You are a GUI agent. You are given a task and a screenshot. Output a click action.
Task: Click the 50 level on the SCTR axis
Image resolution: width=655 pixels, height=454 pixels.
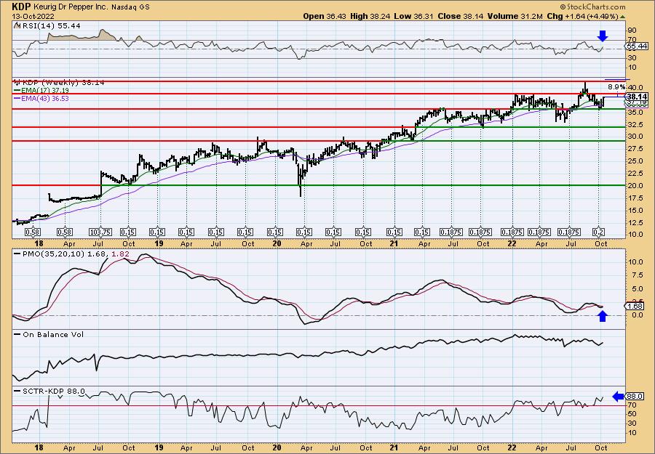click(632, 414)
